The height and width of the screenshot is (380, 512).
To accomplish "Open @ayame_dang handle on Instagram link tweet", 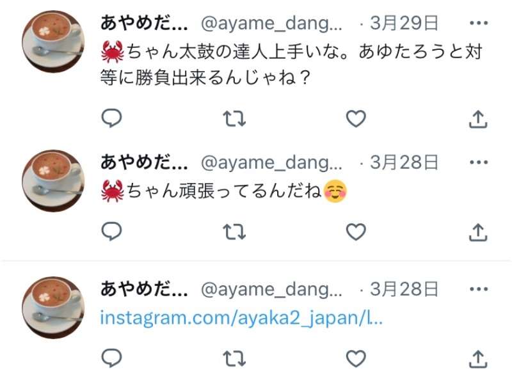I will 271,290.
